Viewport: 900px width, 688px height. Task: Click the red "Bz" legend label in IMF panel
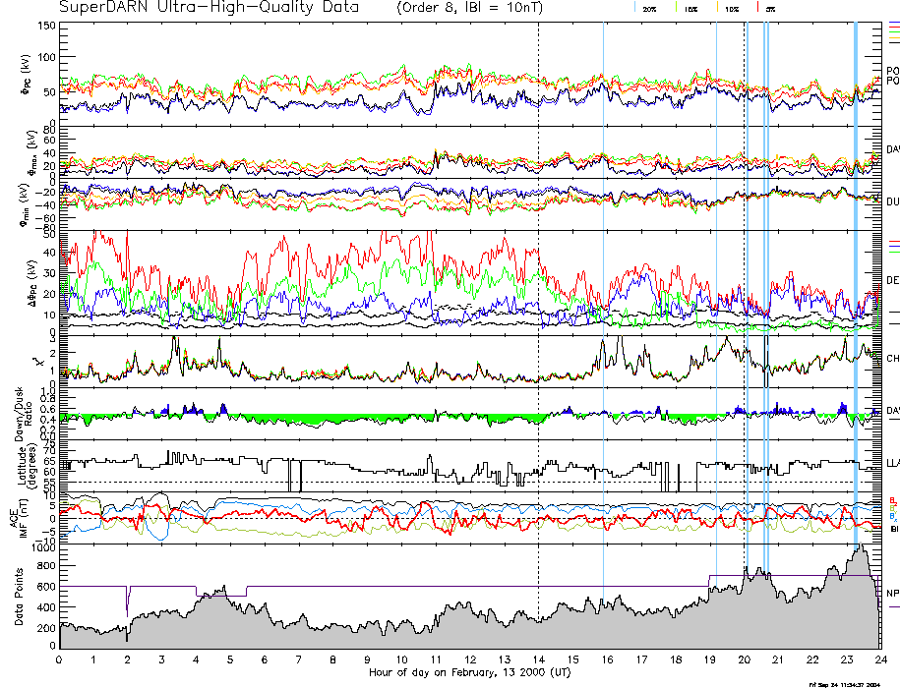click(893, 500)
